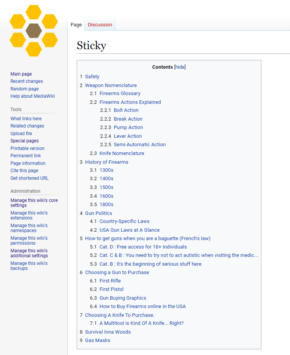The width and height of the screenshot is (290, 355).
Task: Open Cite this page
Action: click(24, 171)
